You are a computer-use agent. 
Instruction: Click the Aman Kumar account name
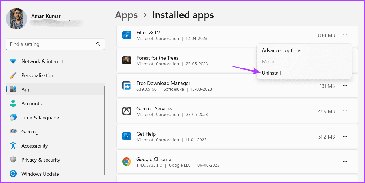pos(46,16)
